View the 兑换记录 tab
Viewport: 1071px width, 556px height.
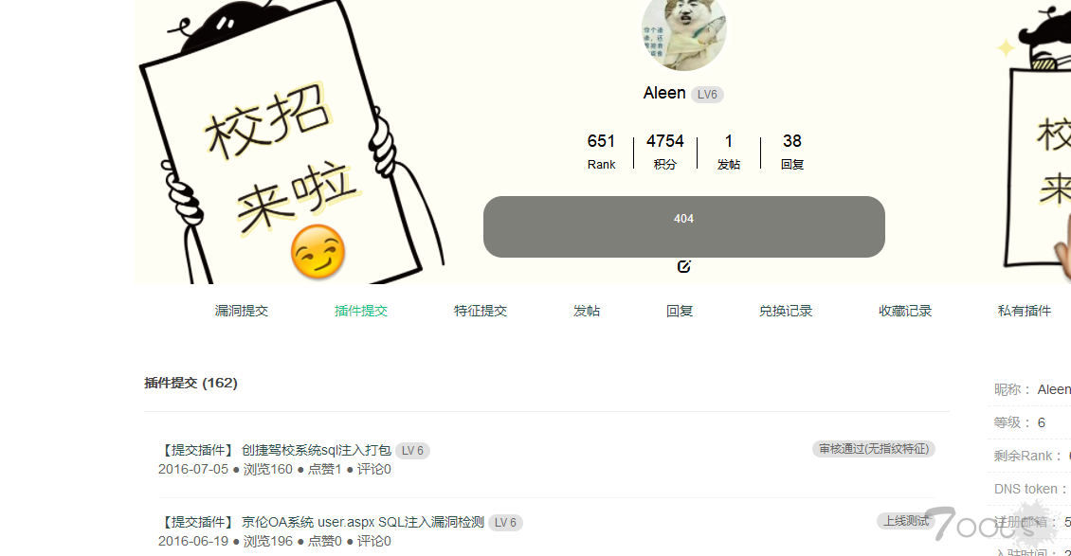click(786, 311)
